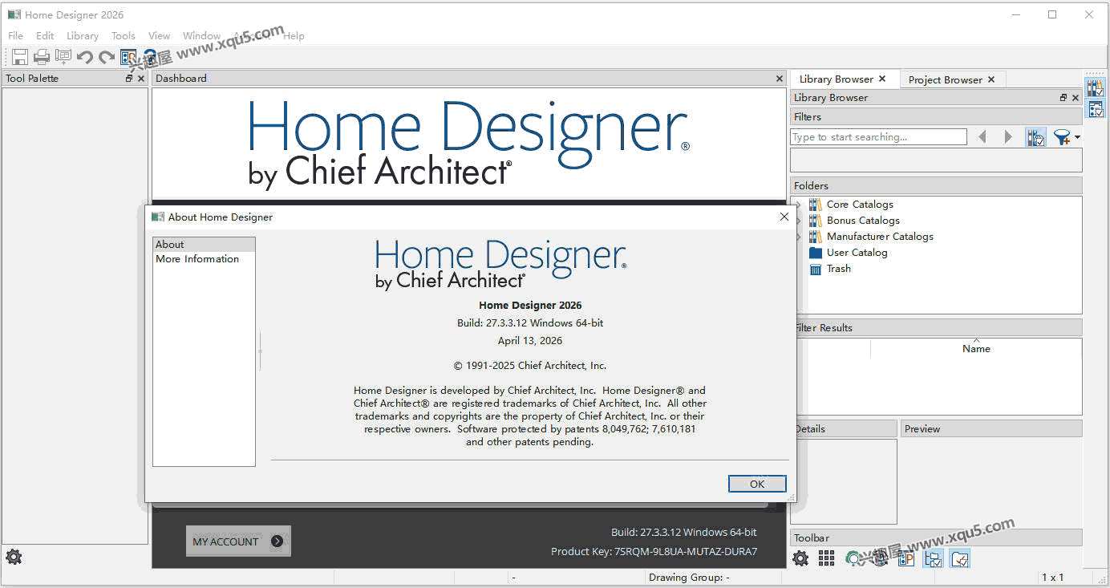Screen dimensions: 1110x588
Task: Select More Information in the dialog list
Action: pos(204,259)
